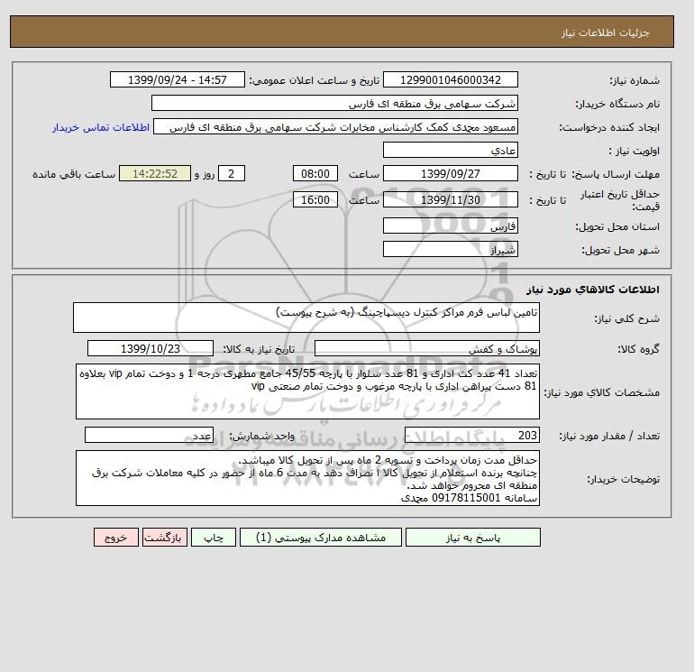Click buyer name field شرکت سهامی برق منطقه ای فارس

pyautogui.click(x=334, y=103)
